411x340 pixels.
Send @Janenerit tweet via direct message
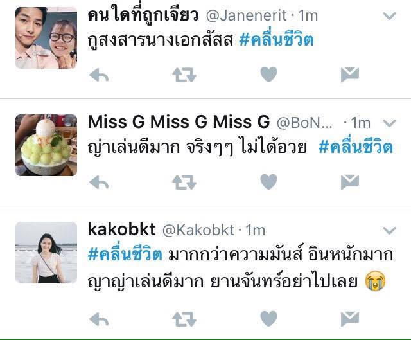[x=350, y=75]
